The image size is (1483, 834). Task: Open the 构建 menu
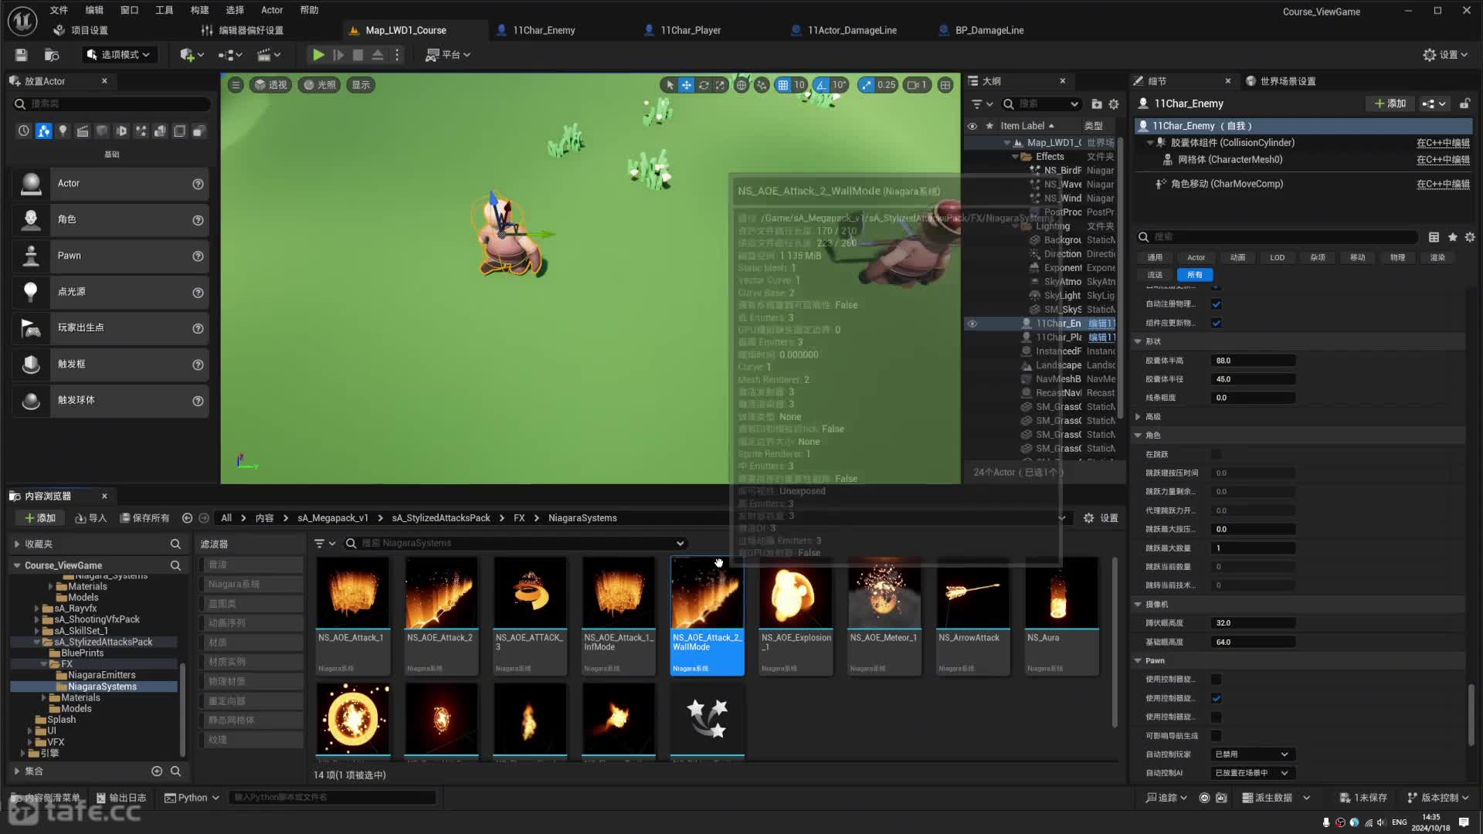click(199, 10)
